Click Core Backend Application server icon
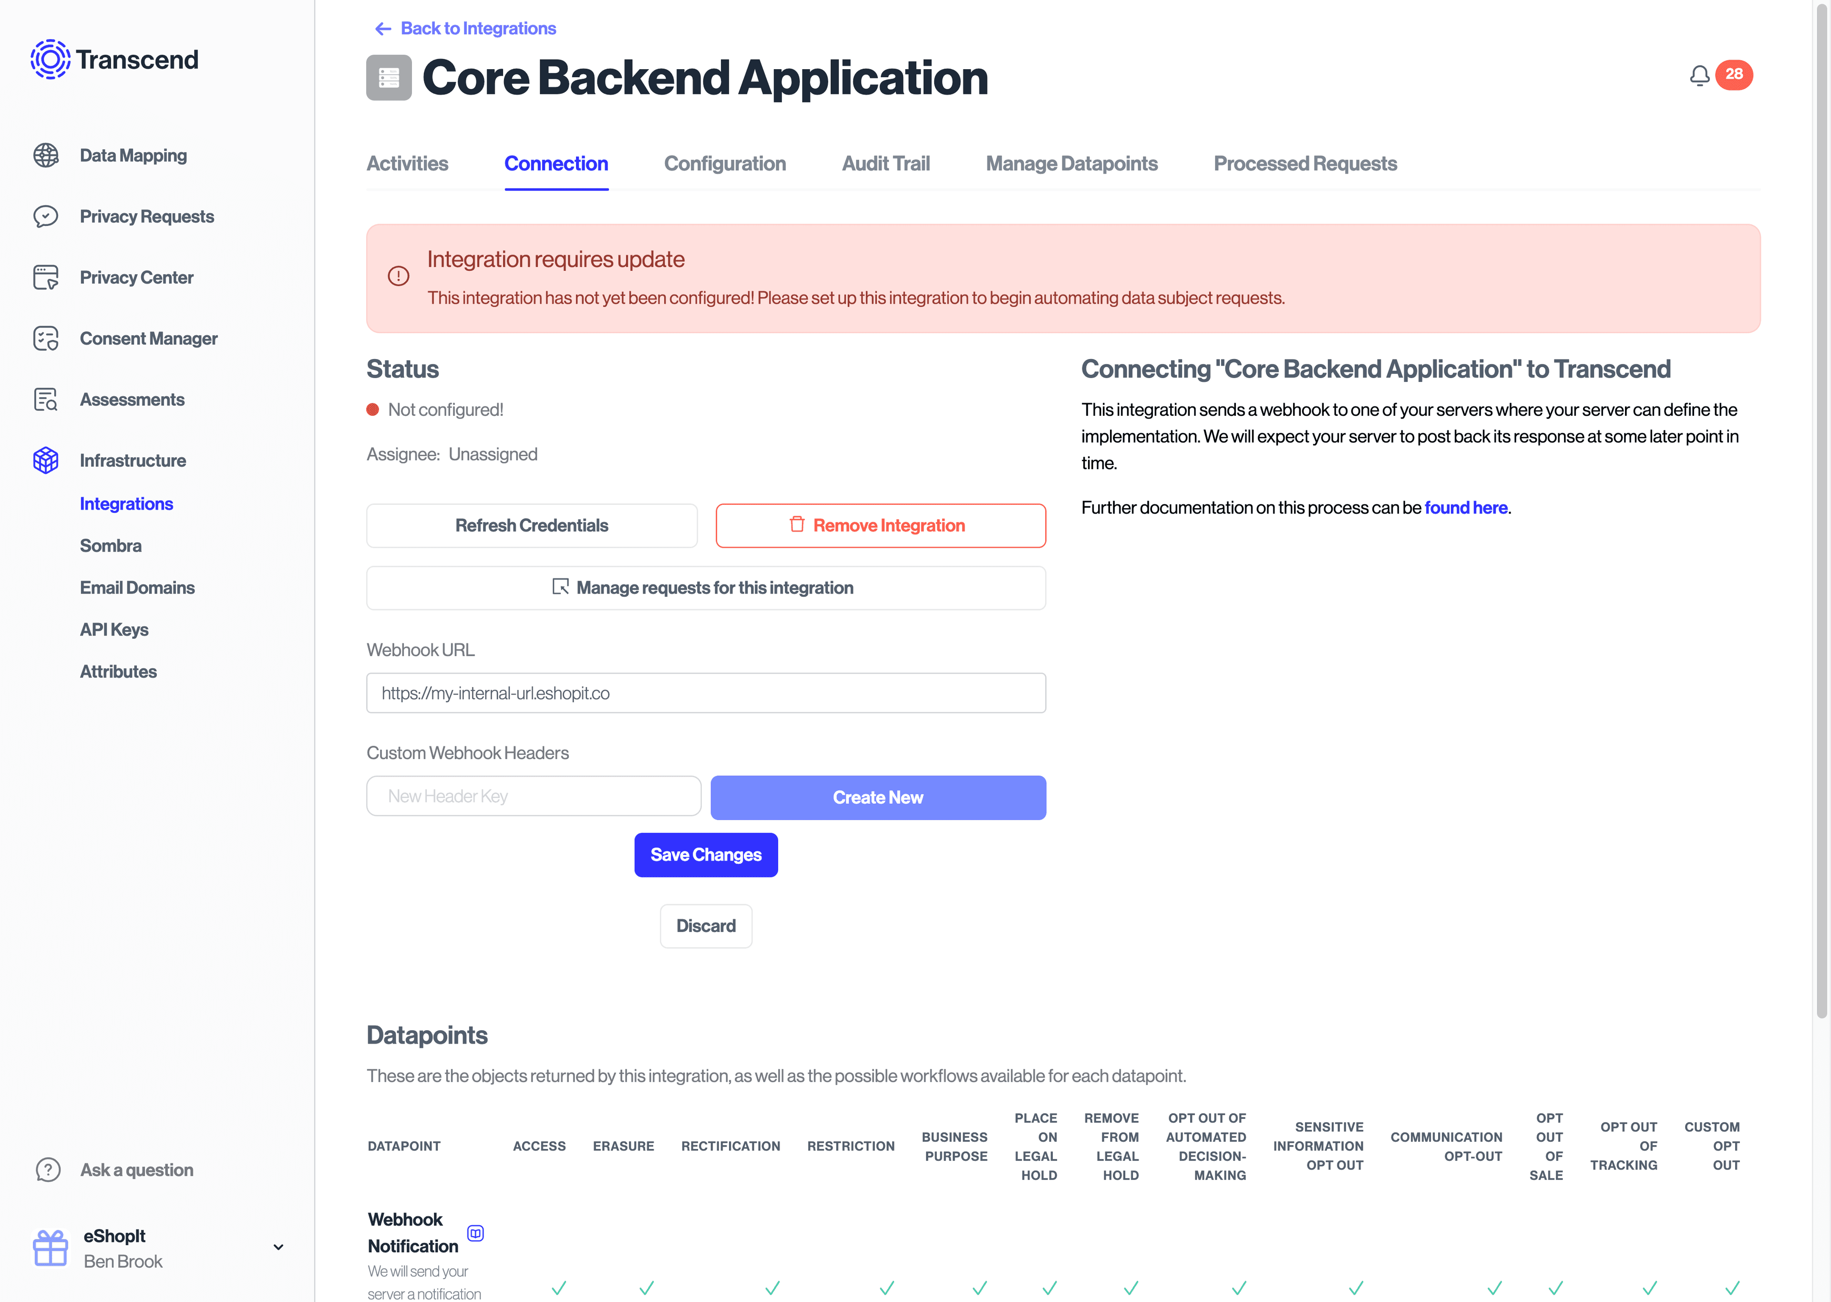The width and height of the screenshot is (1831, 1302). tap(389, 78)
